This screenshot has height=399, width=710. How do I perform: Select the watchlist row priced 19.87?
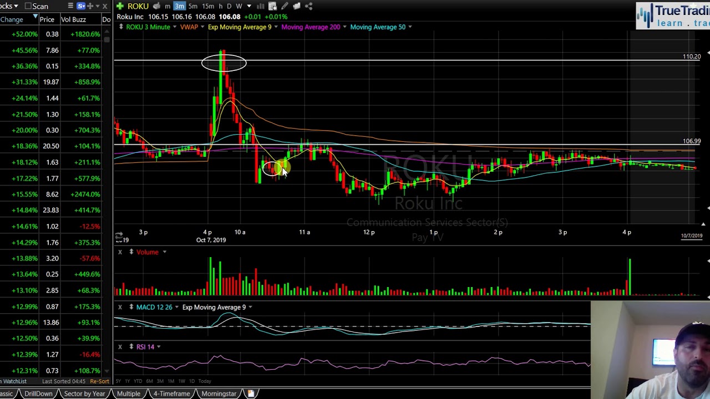click(51, 82)
